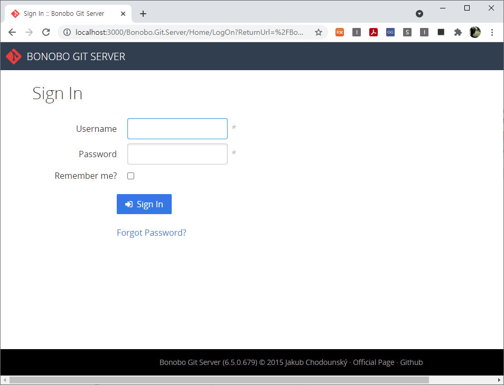This screenshot has height=385, width=504.
Task: Click the gray S extension icon
Action: click(x=407, y=32)
